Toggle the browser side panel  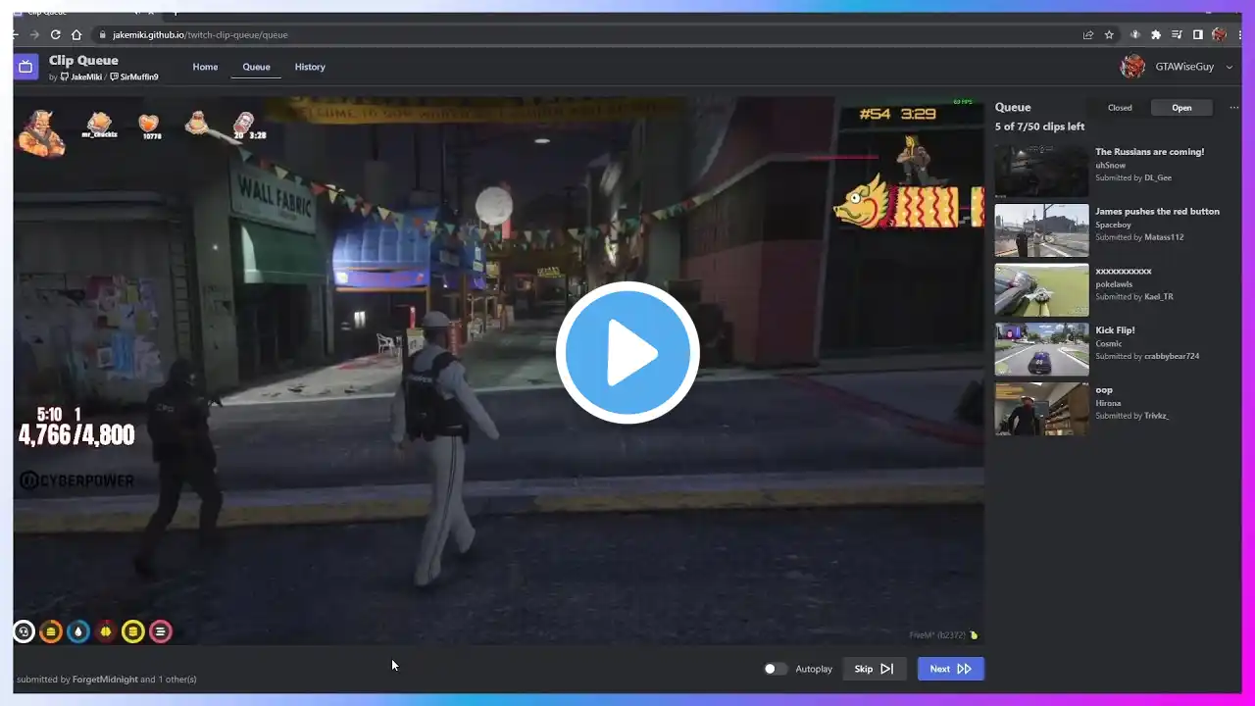[1197, 34]
